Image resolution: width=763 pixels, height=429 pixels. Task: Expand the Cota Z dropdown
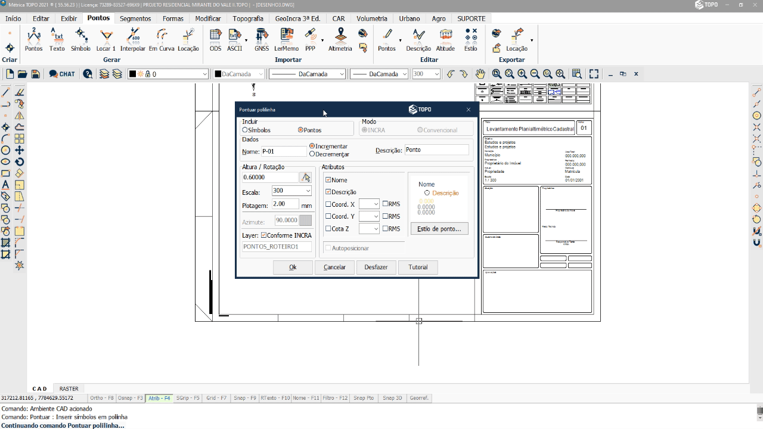click(x=376, y=229)
